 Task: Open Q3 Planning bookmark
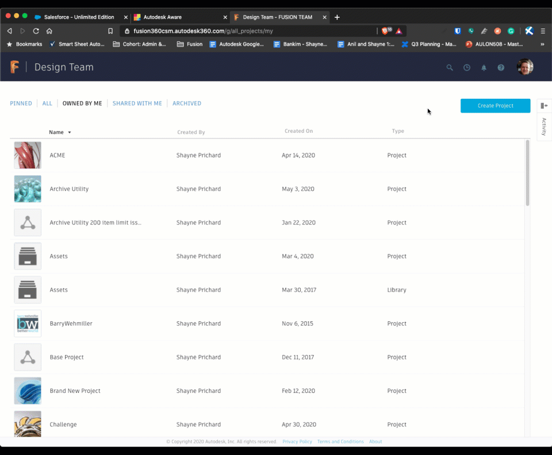pyautogui.click(x=429, y=44)
